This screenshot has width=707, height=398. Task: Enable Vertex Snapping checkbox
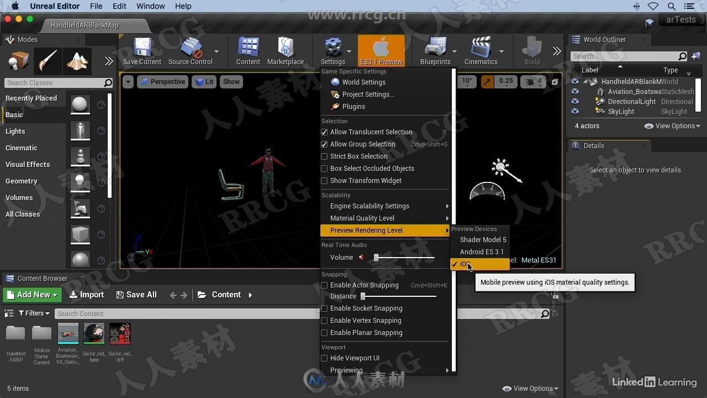[x=324, y=321]
